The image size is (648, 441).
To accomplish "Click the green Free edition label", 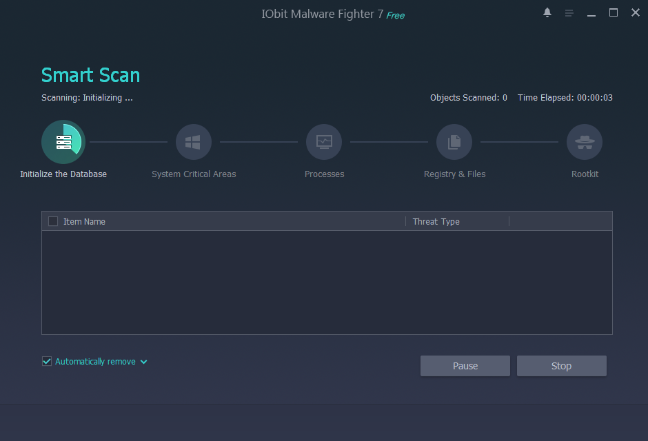I will (396, 16).
